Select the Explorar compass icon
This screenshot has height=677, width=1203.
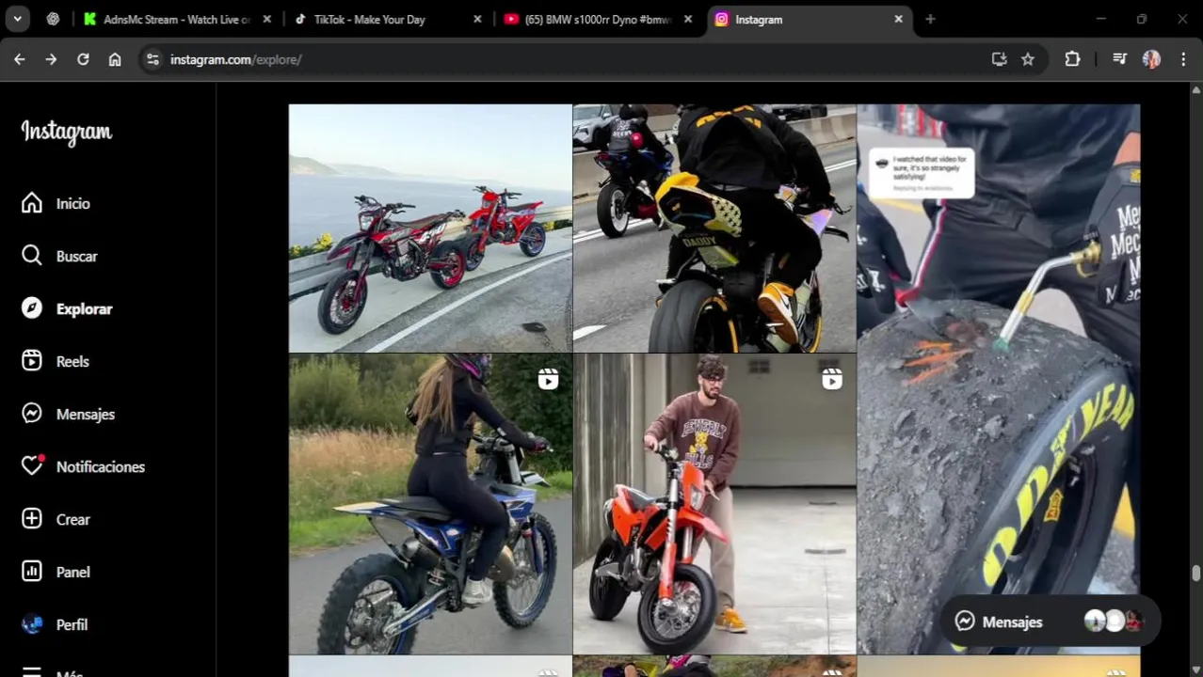32,308
